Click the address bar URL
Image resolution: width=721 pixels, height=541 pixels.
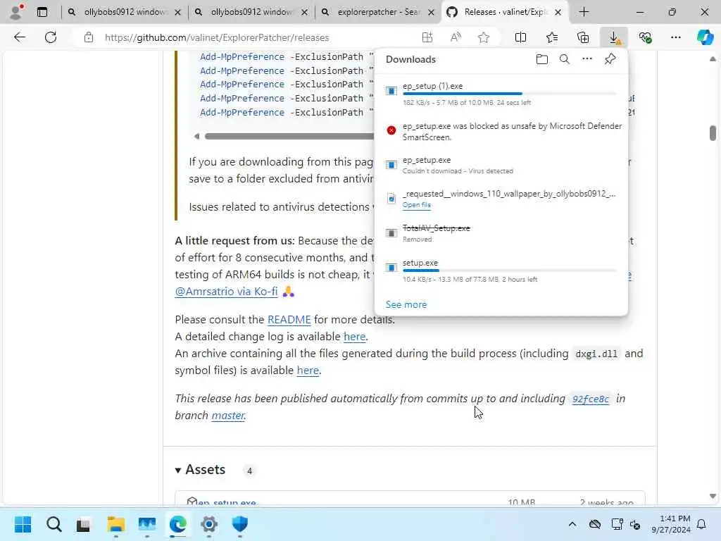pos(217,37)
